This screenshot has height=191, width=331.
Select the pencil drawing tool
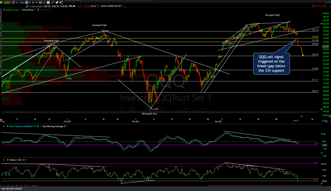pos(52,2)
